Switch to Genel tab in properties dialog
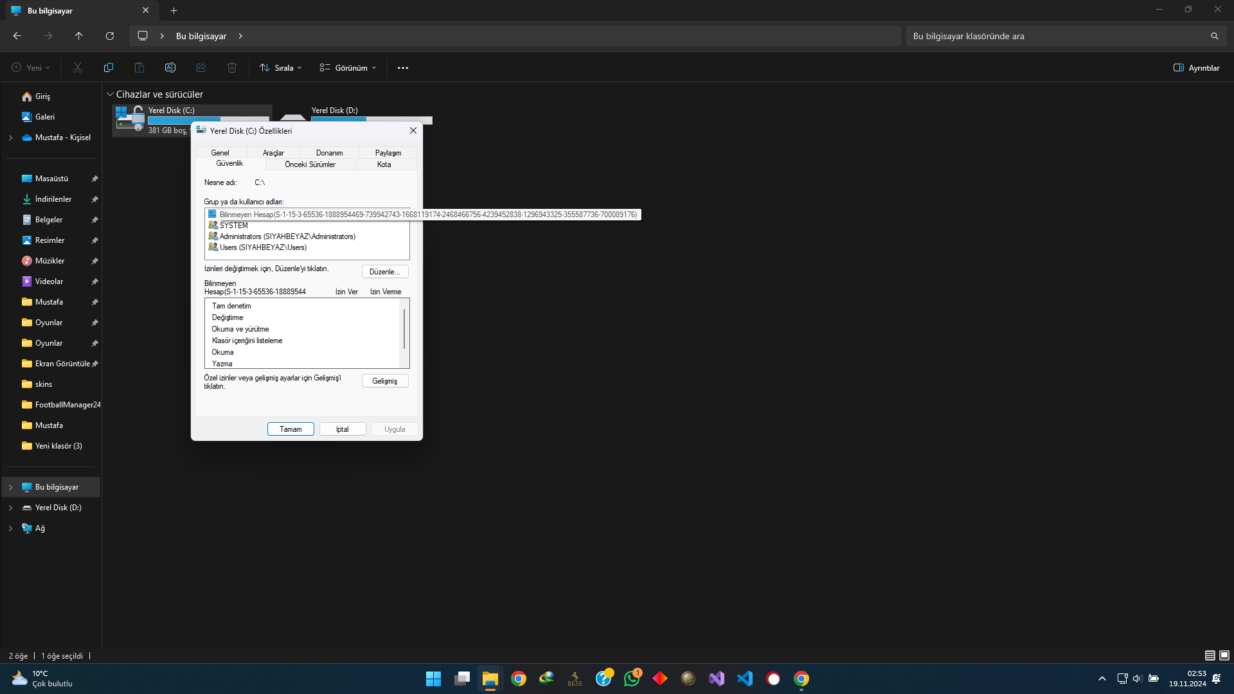 pos(220,153)
